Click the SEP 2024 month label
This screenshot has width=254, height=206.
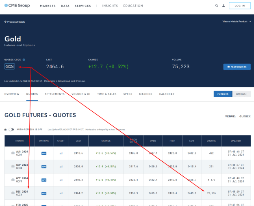[22, 165]
